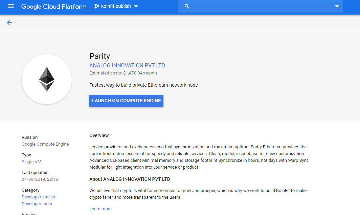
Task: Click the Google Cloud Platform logo text
Action: [54, 6]
